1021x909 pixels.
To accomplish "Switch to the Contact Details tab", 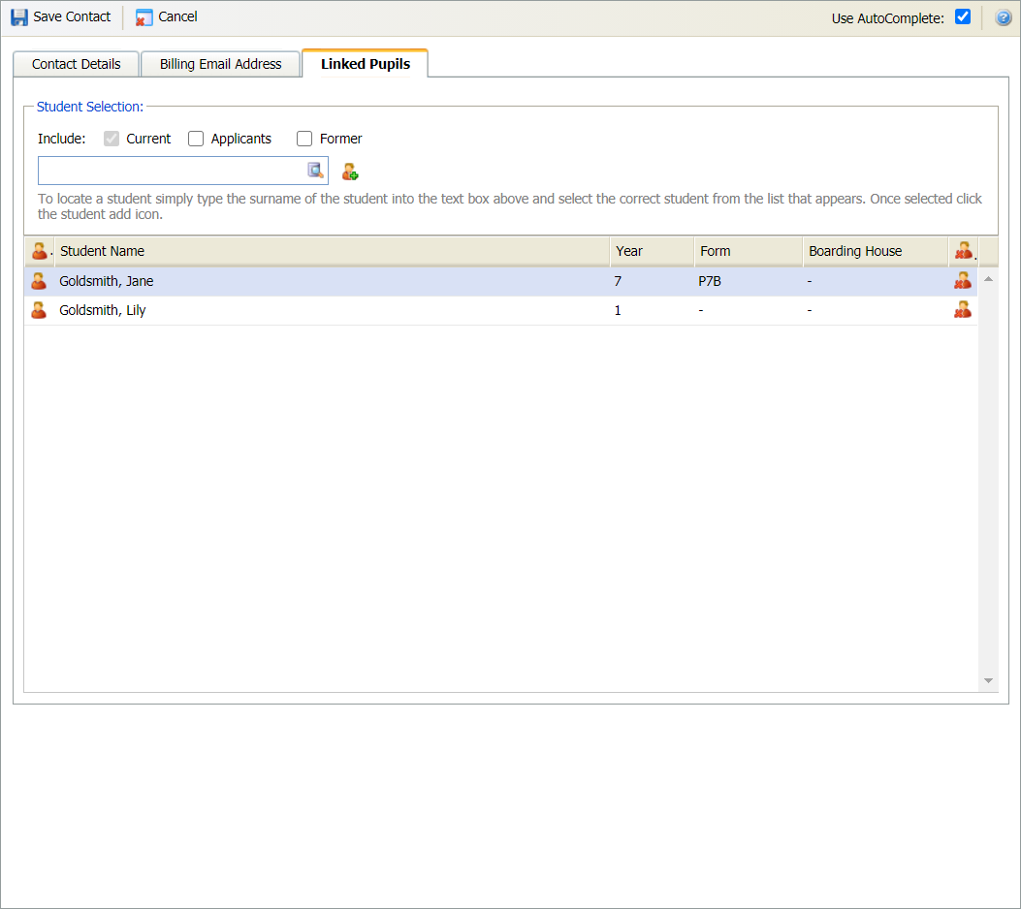I will (x=77, y=64).
